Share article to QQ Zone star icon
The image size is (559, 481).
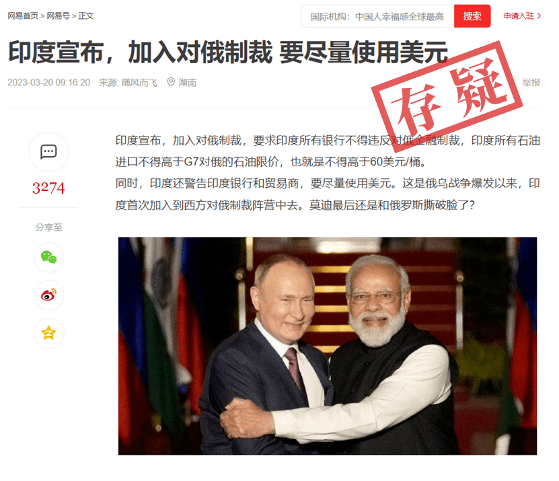(x=49, y=334)
